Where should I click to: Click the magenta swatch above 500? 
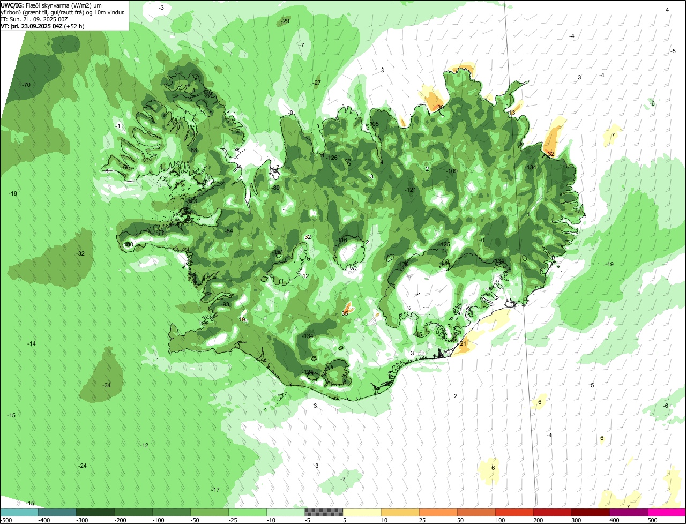[667, 512]
